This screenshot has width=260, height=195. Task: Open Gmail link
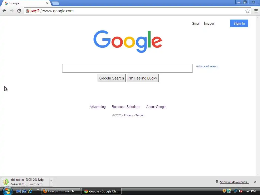coord(196,23)
